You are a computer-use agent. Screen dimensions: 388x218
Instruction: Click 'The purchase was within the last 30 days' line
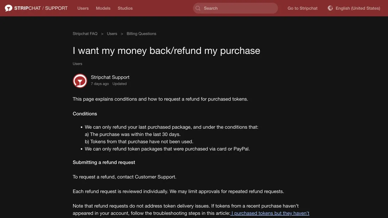tap(133, 134)
